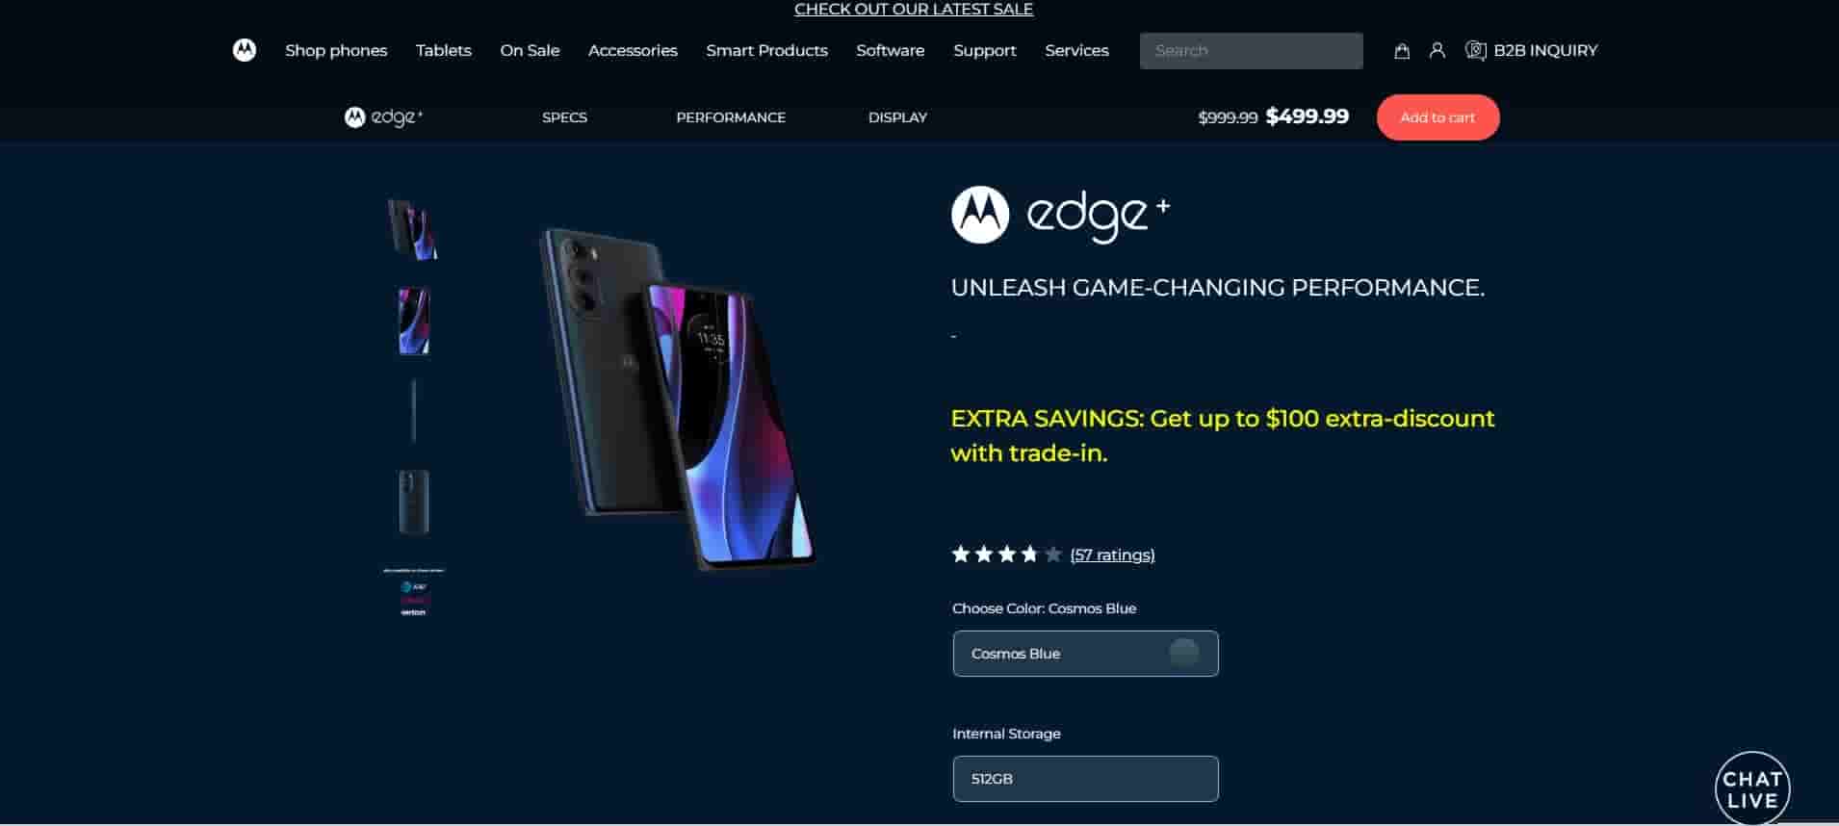The height and width of the screenshot is (826, 1839).
Task: Select the Cosmos Blue color option
Action: coord(1085,654)
